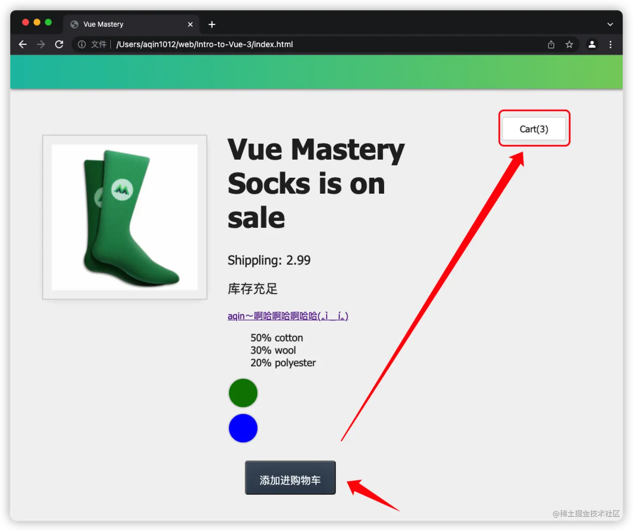Open a new tab with the plus button
Image resolution: width=633 pixels, height=531 pixels.
pos(212,24)
